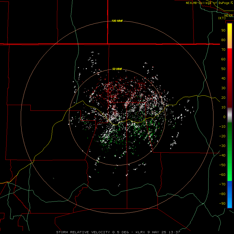Click the 0 value on the velocity scale
The width and height of the screenshot is (234, 234).
pyautogui.click(x=224, y=117)
